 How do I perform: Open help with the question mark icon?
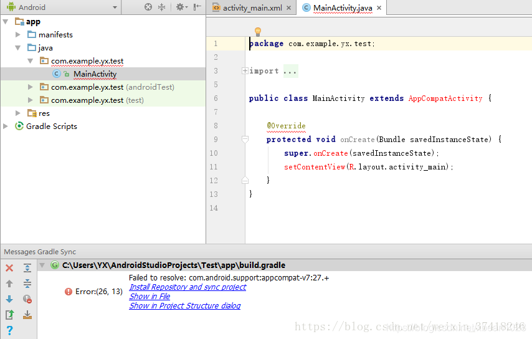(x=9, y=330)
